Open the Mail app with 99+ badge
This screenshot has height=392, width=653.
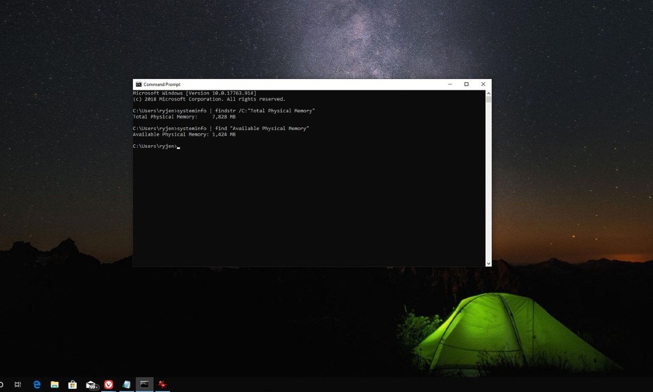91,385
